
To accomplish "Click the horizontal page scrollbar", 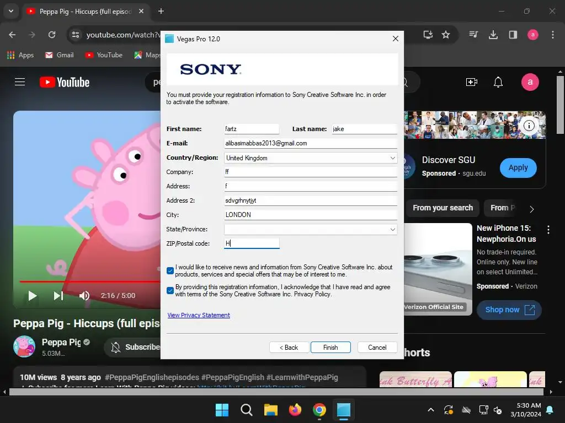I will (278, 392).
